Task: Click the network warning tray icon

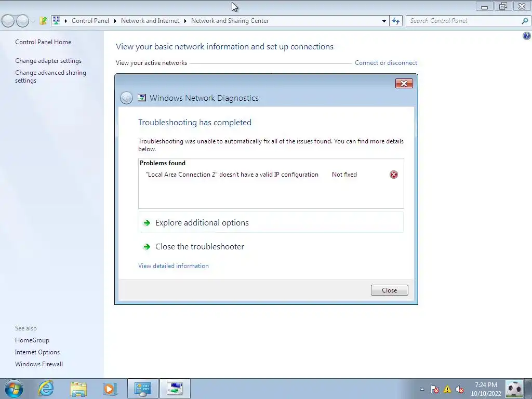Action: 447,389
